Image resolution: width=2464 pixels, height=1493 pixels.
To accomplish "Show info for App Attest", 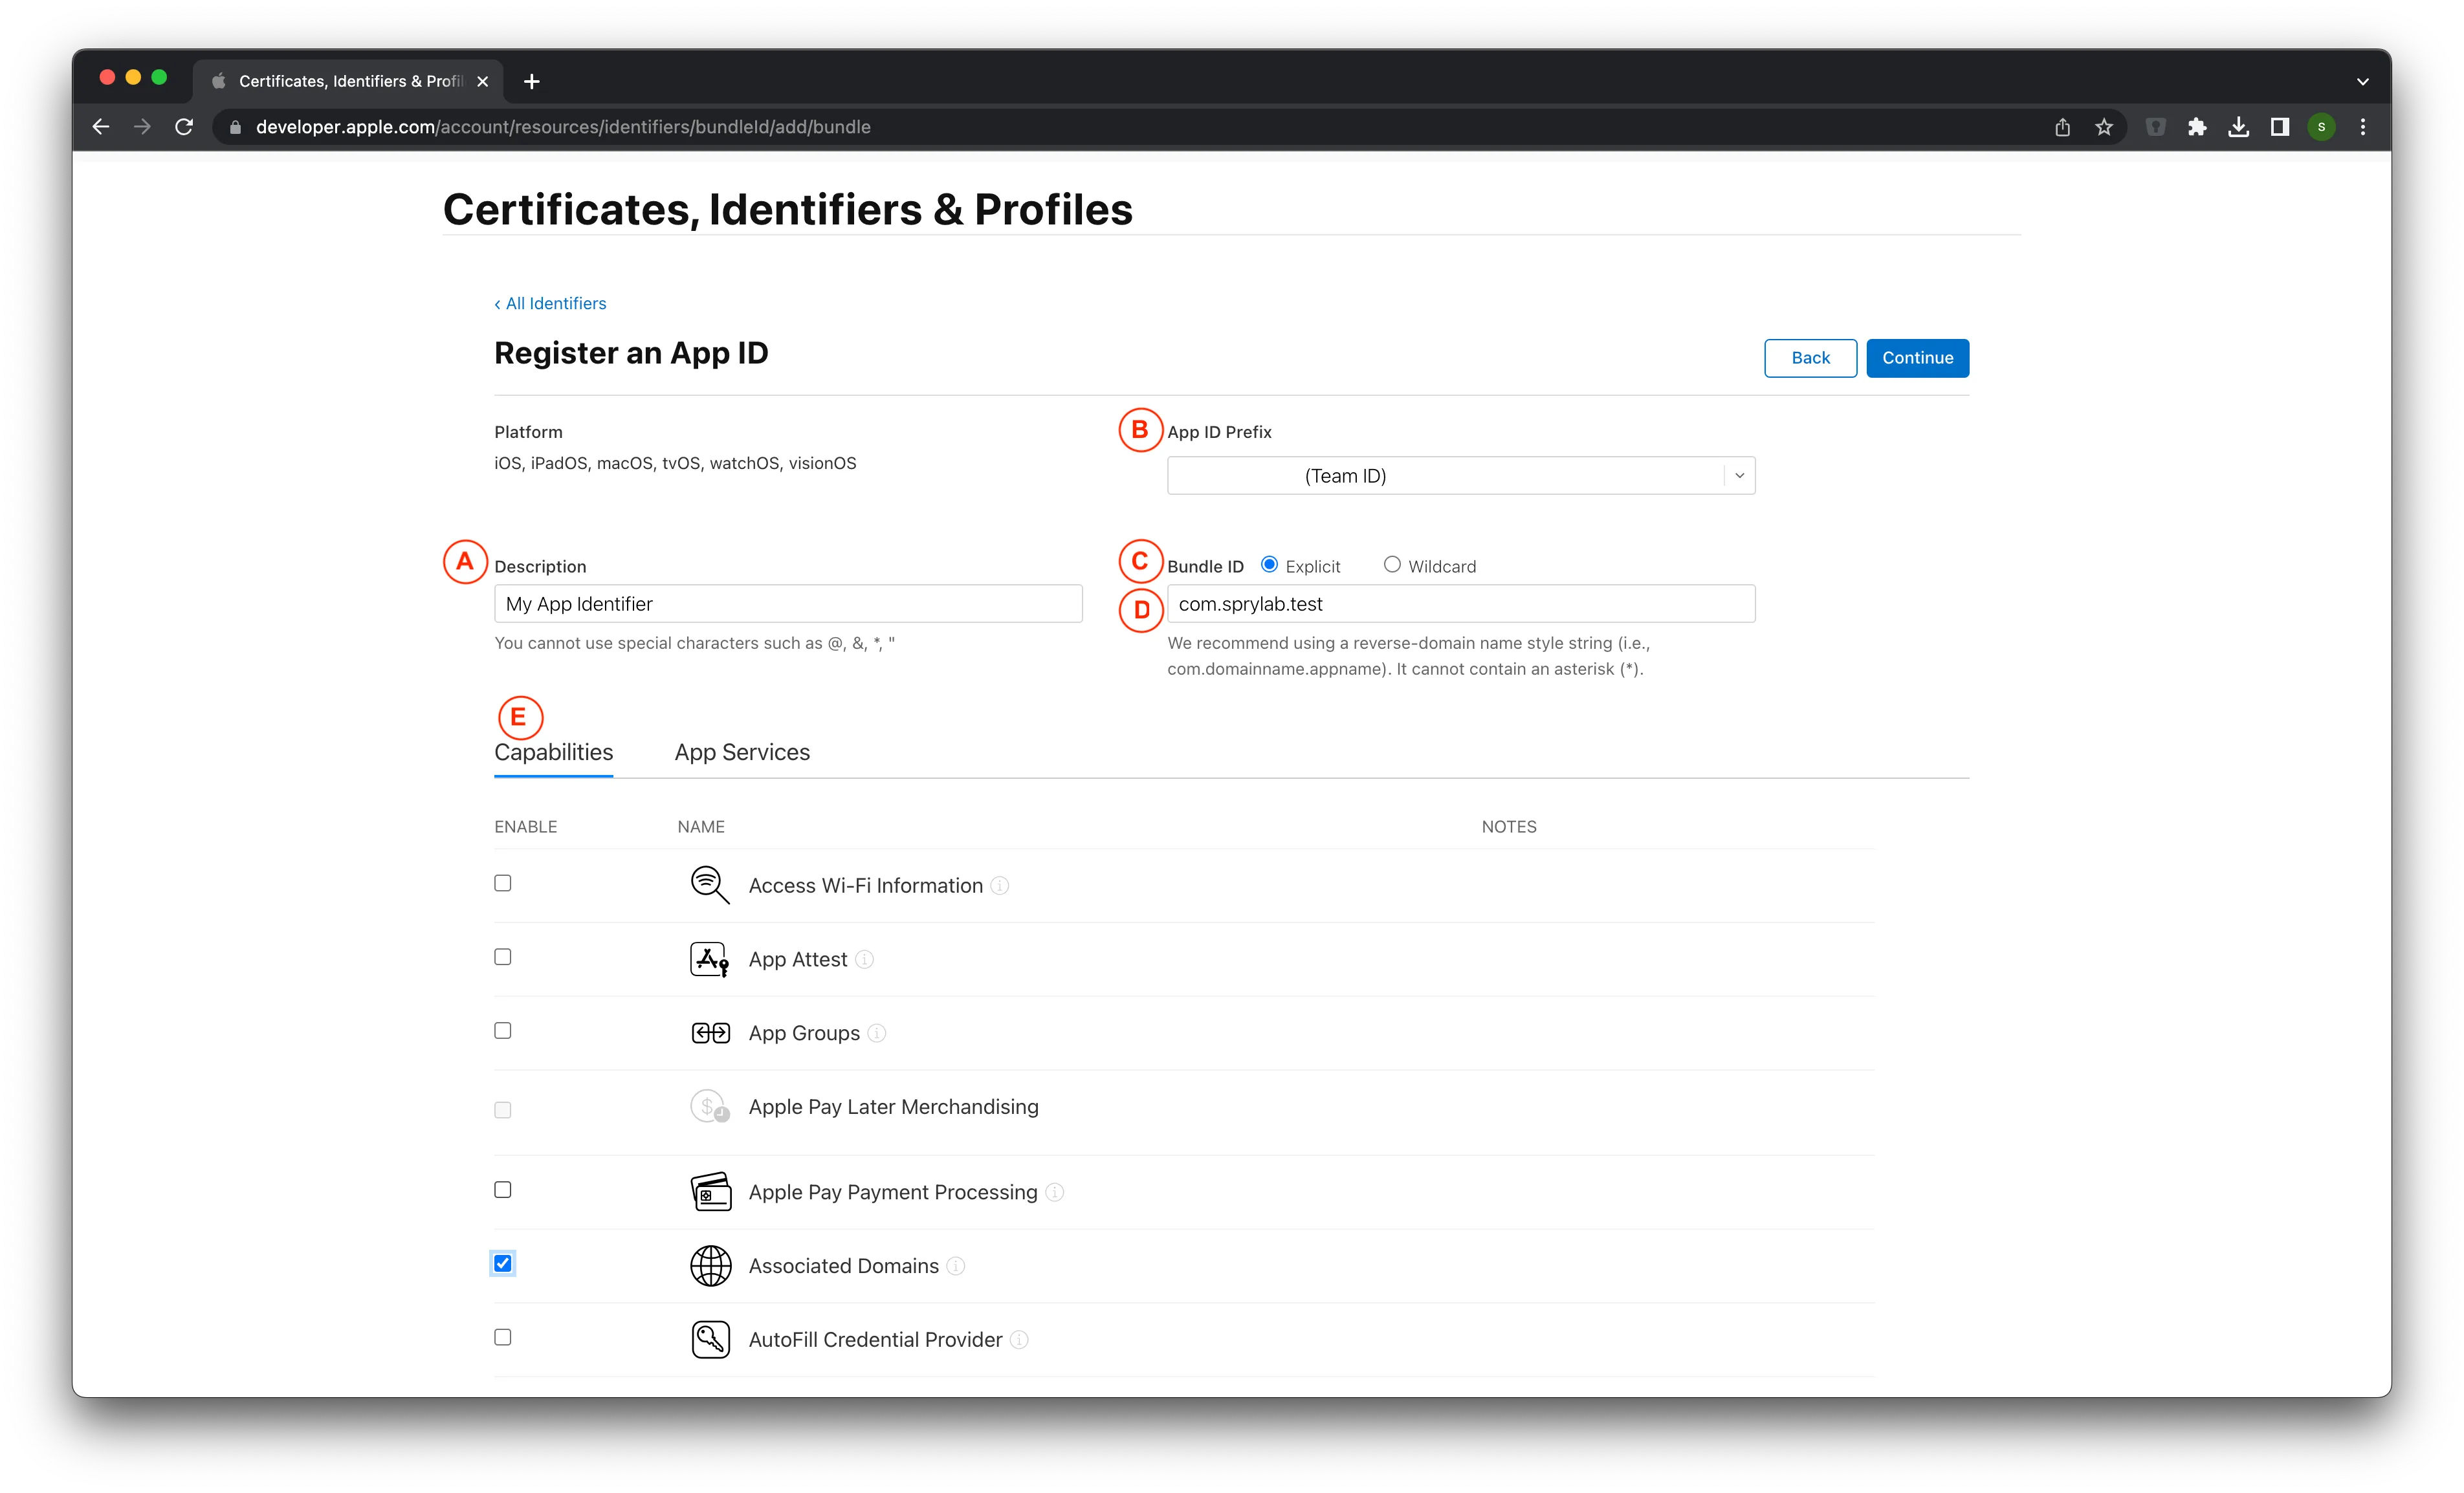I will [x=864, y=960].
